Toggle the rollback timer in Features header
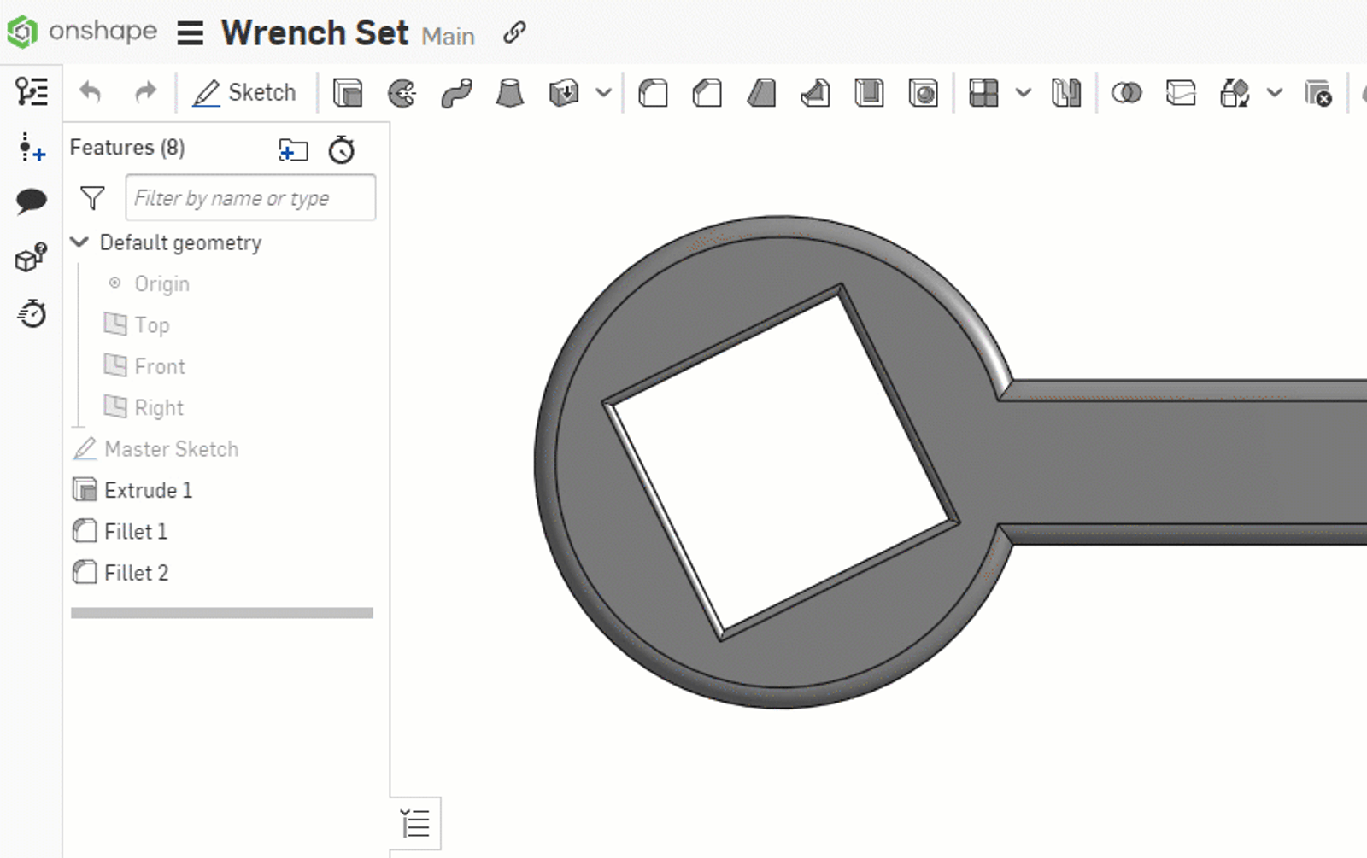This screenshot has width=1367, height=858. (x=342, y=149)
